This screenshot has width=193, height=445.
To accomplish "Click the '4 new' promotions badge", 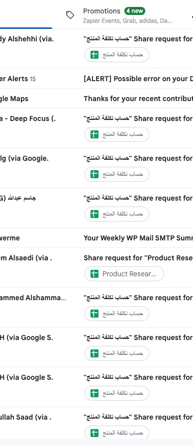I will (x=135, y=11).
